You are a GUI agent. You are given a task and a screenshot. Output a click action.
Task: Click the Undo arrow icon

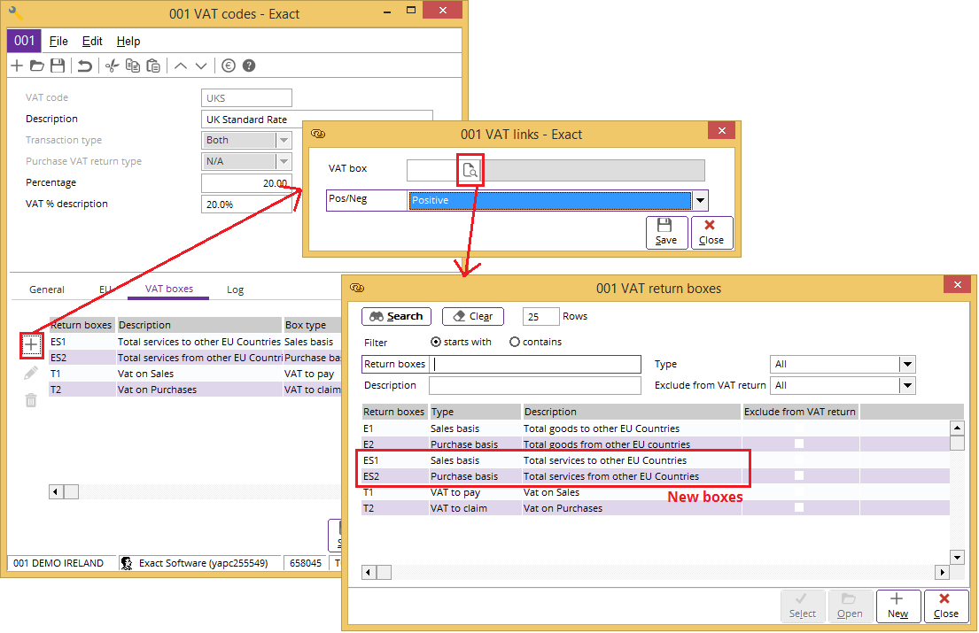pos(86,65)
